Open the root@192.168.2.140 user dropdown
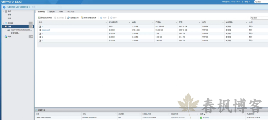This screenshot has height=120, width=268. click(231, 2)
